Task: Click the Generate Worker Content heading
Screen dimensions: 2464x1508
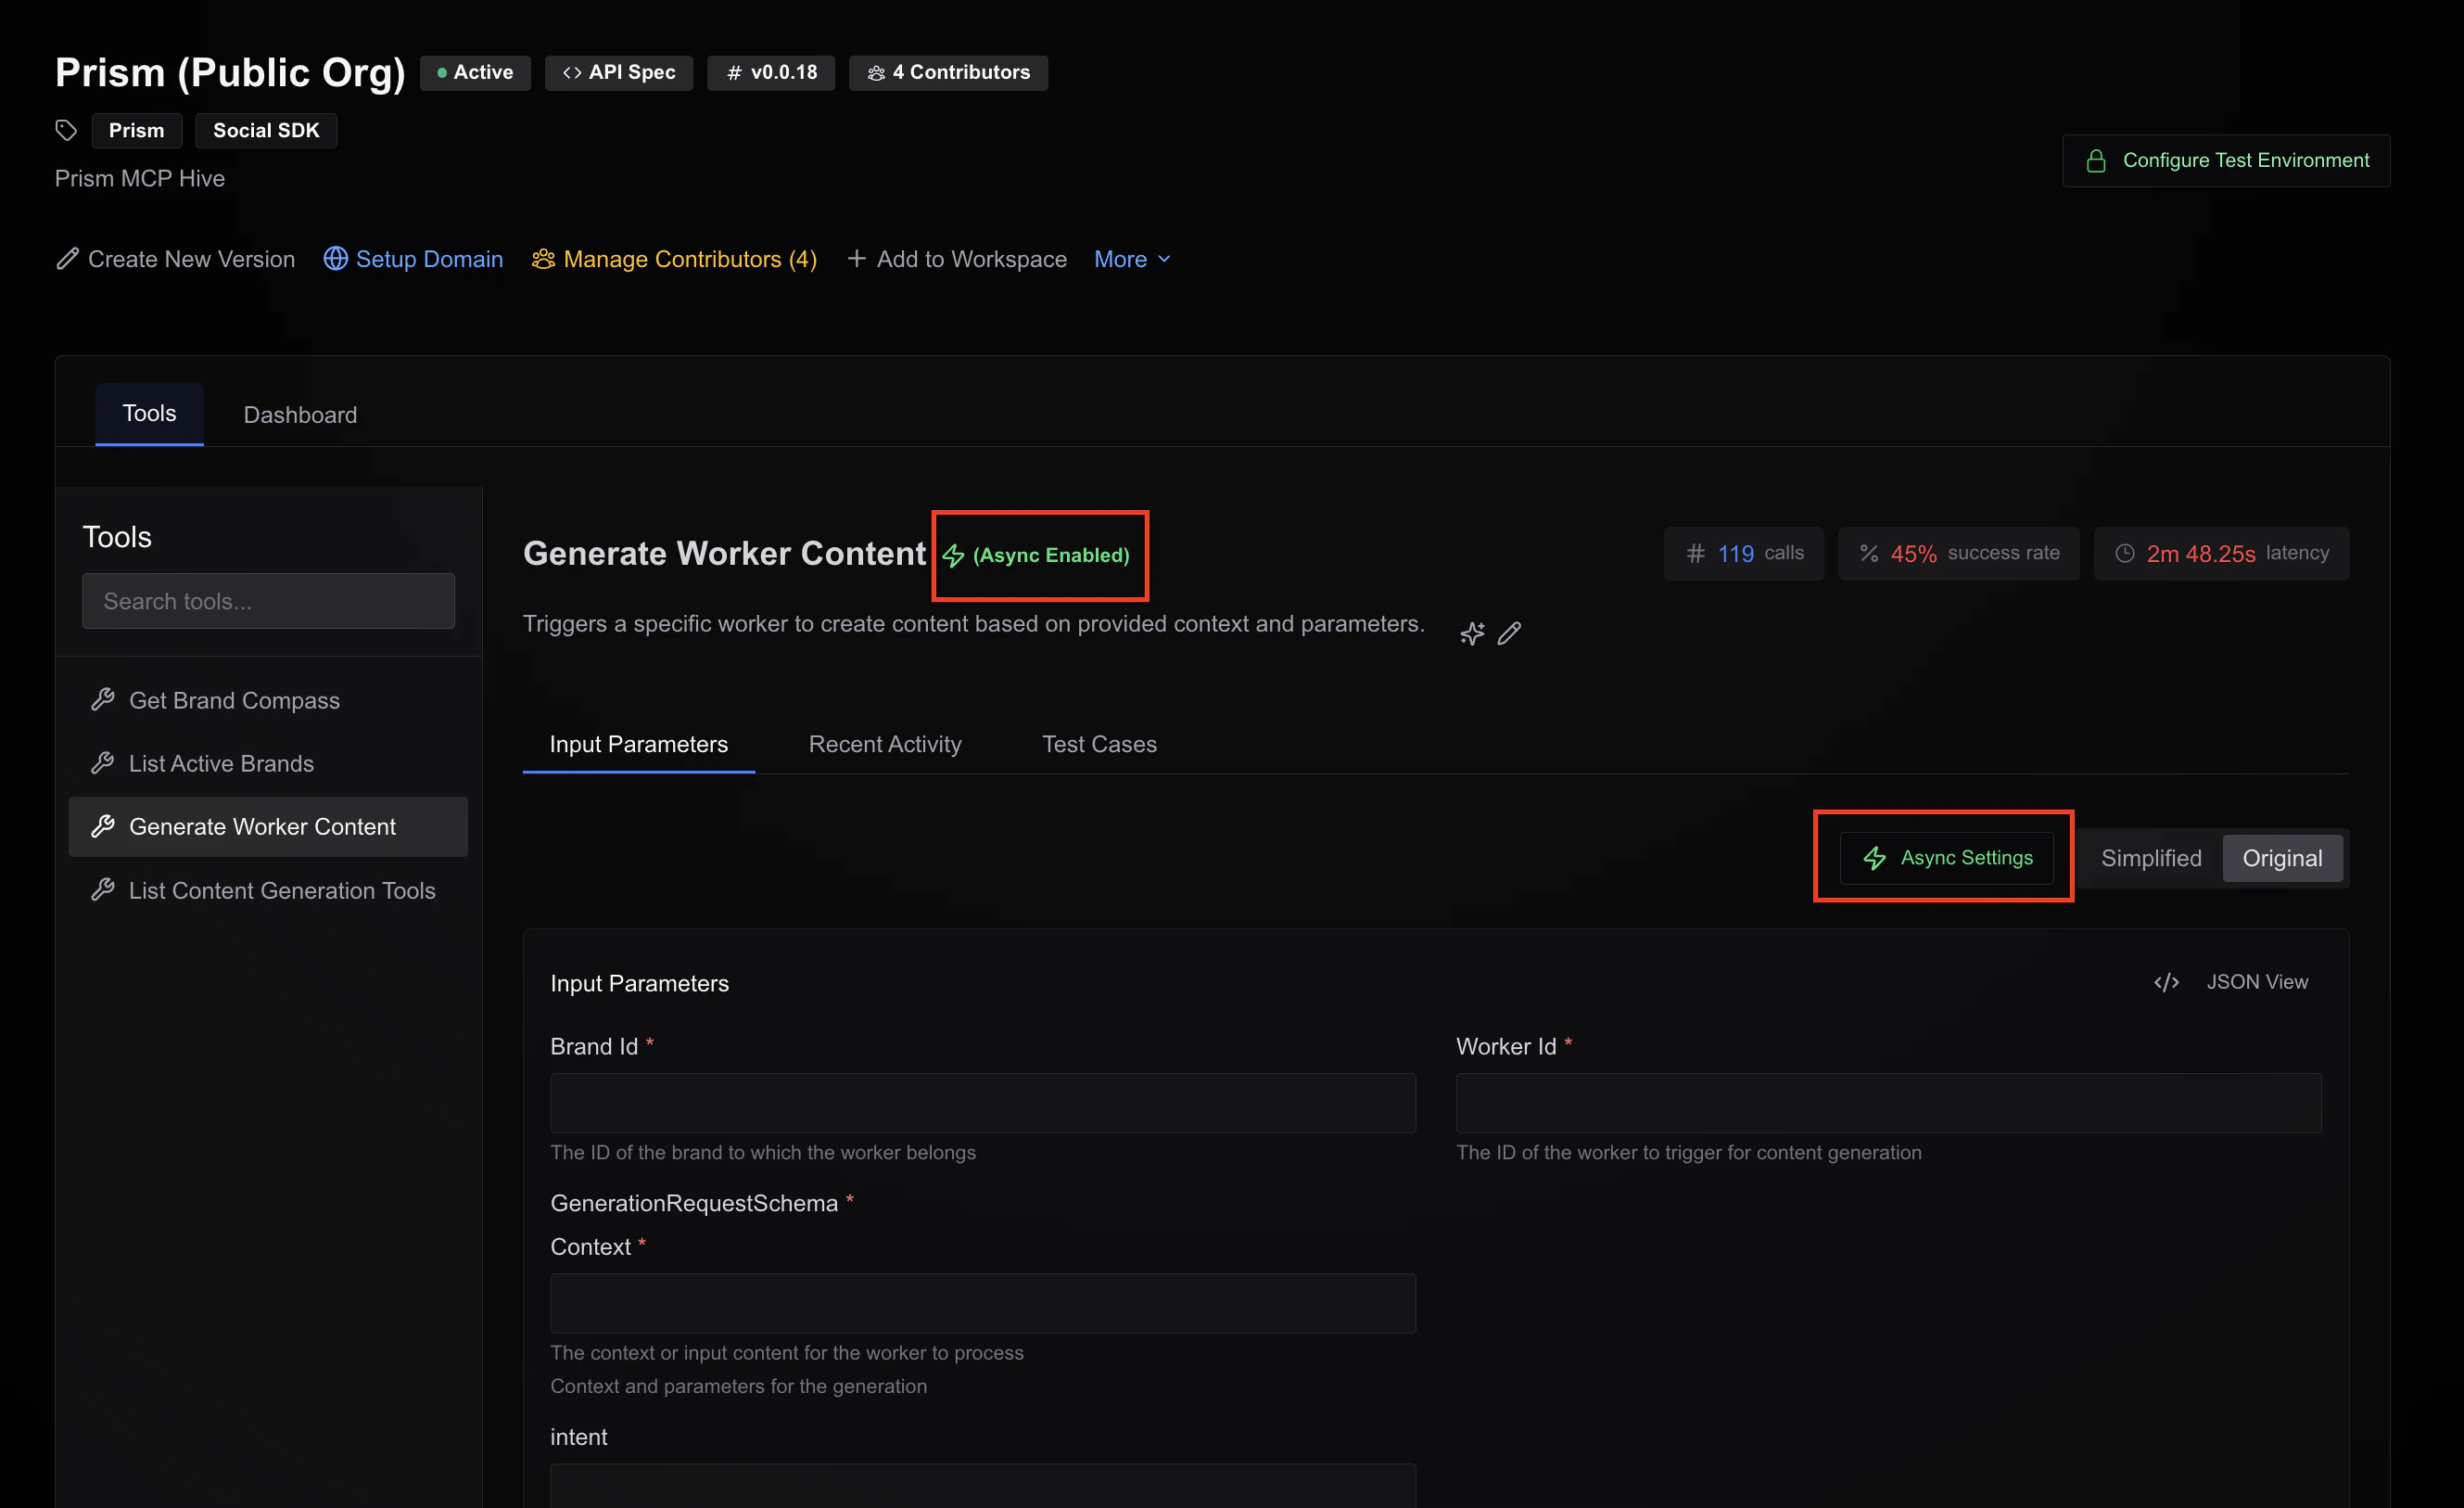Action: (x=725, y=555)
